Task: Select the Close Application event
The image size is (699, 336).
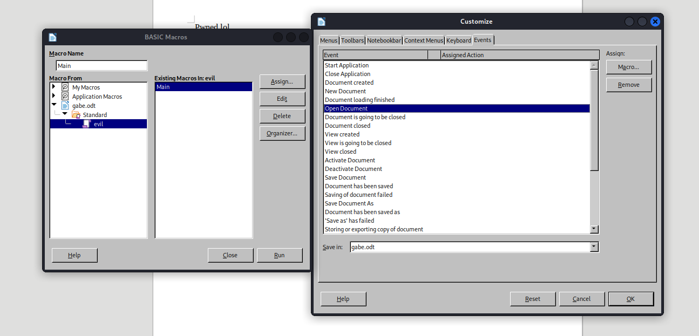Action: (x=457, y=74)
